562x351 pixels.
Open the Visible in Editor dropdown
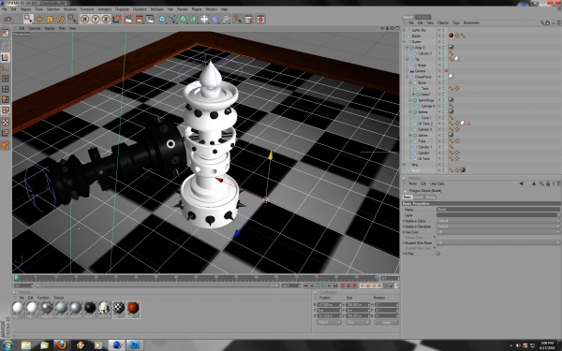(498, 221)
